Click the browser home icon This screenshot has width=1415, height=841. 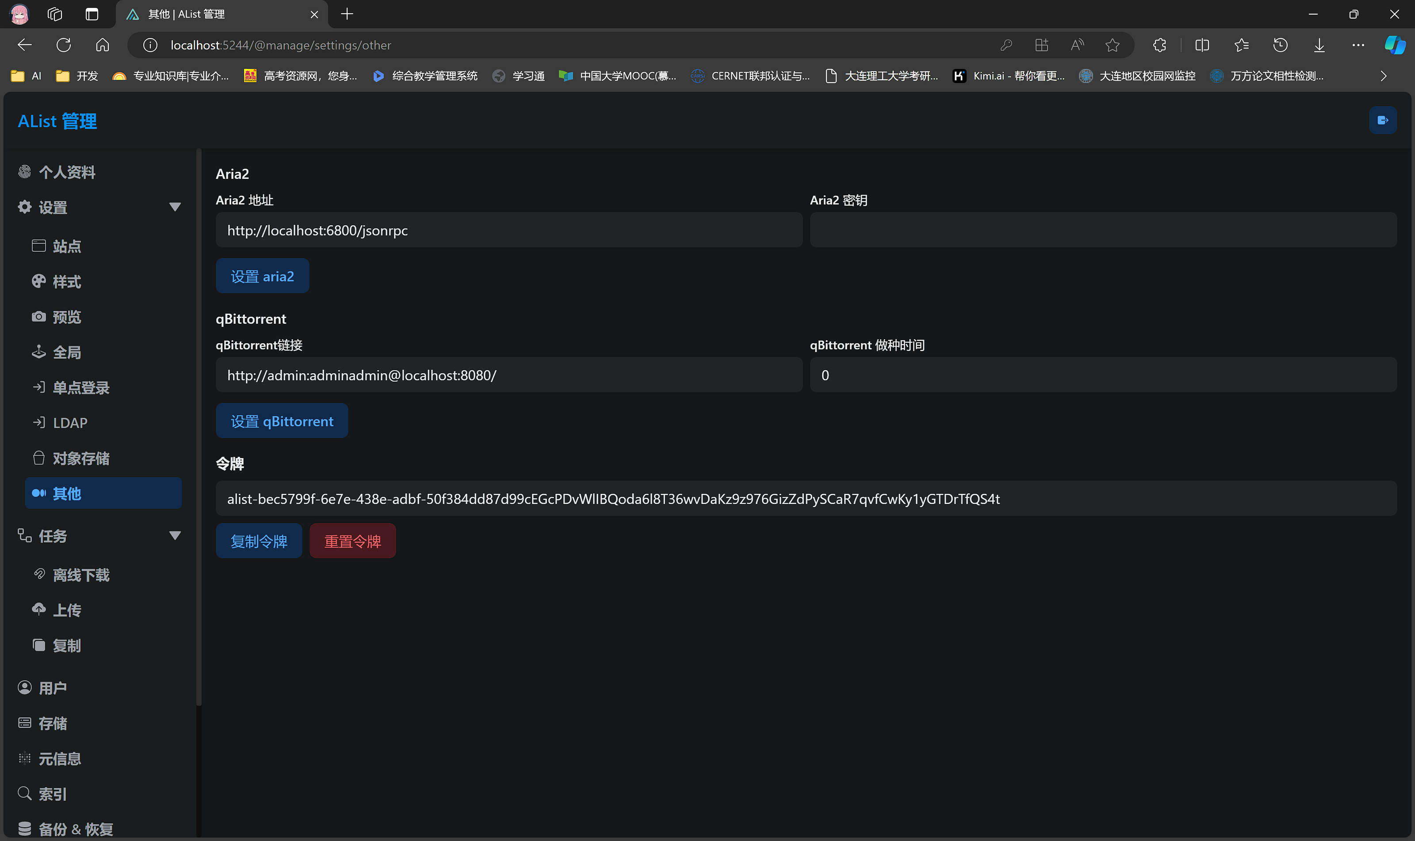103,45
